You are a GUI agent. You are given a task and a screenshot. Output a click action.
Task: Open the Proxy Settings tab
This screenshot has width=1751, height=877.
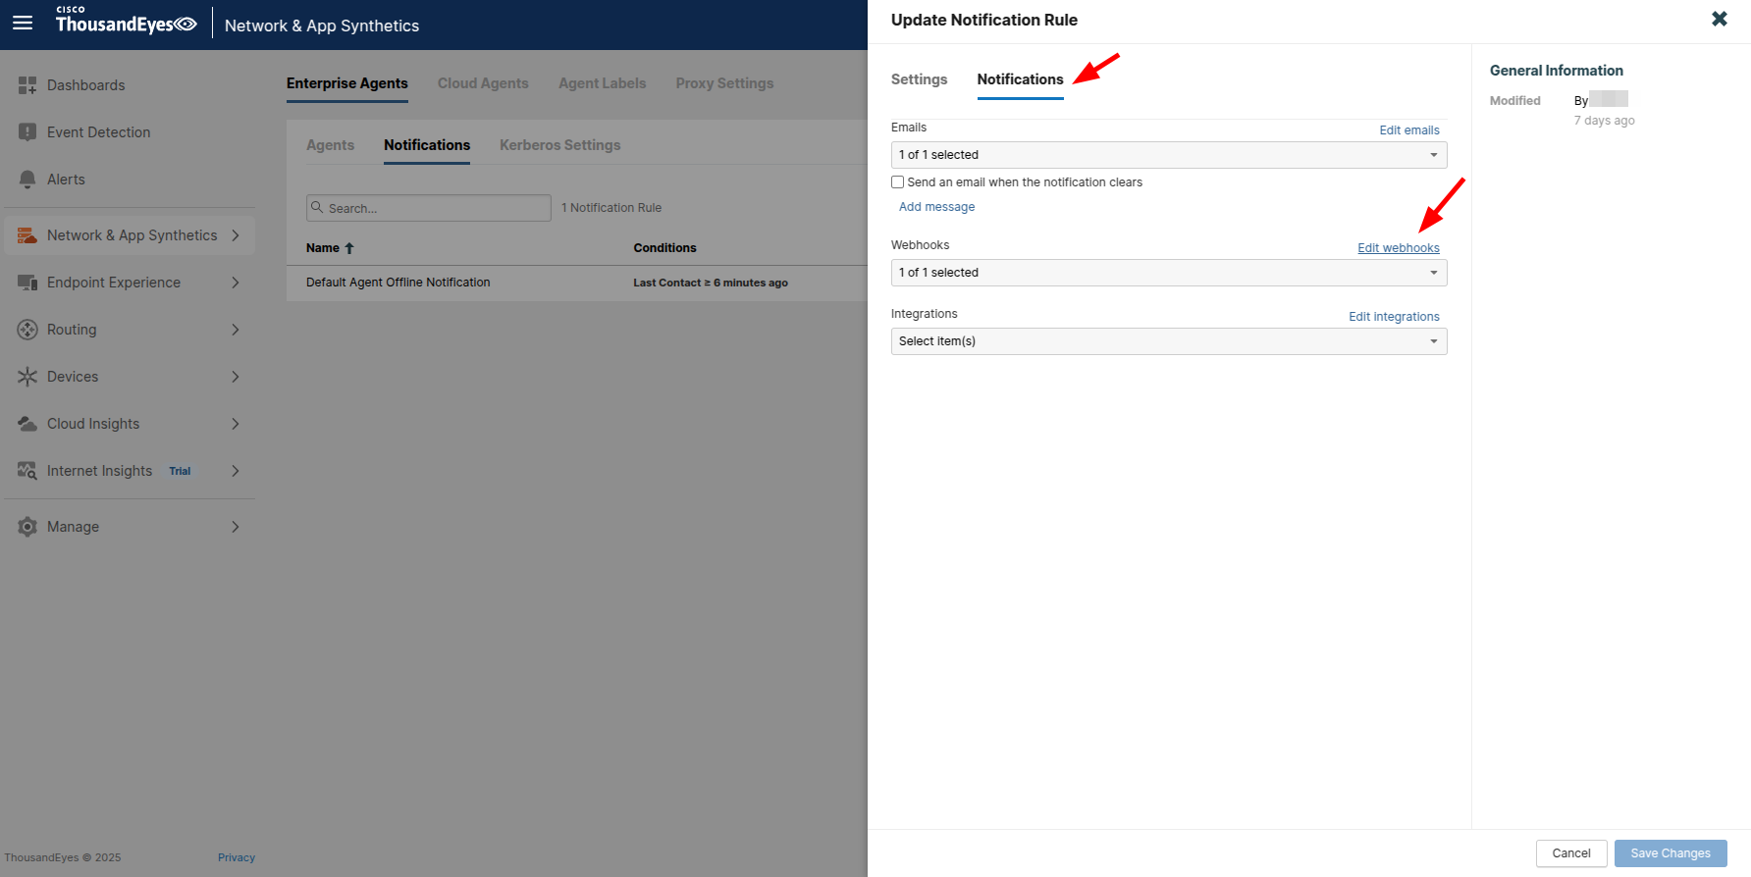724,83
